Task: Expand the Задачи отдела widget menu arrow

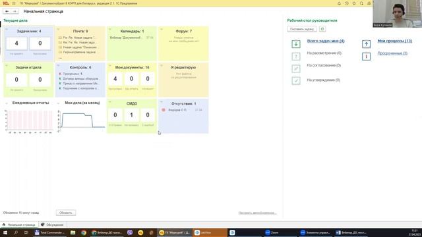Action: pos(7,65)
